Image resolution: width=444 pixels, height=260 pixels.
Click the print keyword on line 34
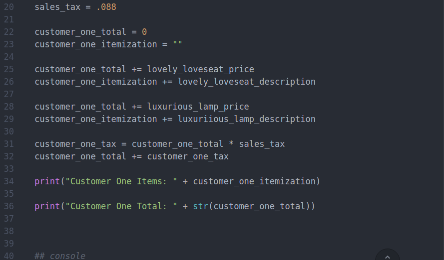[x=47, y=181]
